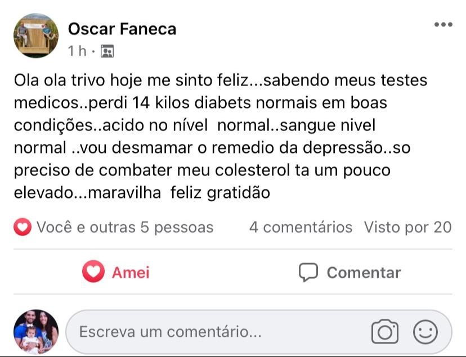466x357 pixels.
Task: Open the Oscar Faneca profile name link
Action: click(x=122, y=29)
